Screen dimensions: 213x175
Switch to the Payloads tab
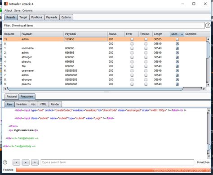click(x=52, y=17)
